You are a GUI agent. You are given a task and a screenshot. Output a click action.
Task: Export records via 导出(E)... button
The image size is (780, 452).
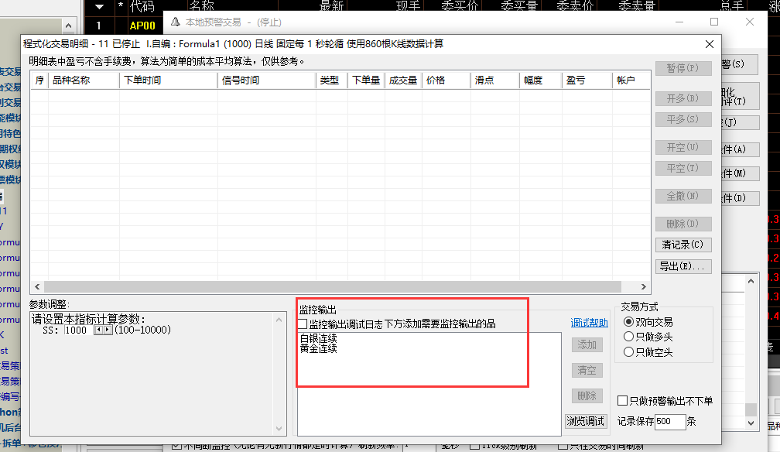(683, 265)
